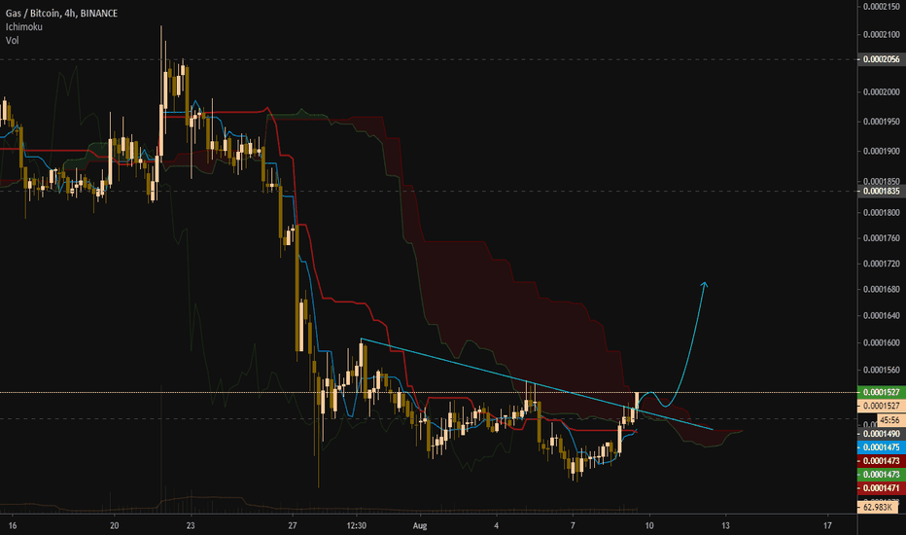906x535 pixels.
Task: Click the 0.0001680 price scale label
Action: (882, 289)
